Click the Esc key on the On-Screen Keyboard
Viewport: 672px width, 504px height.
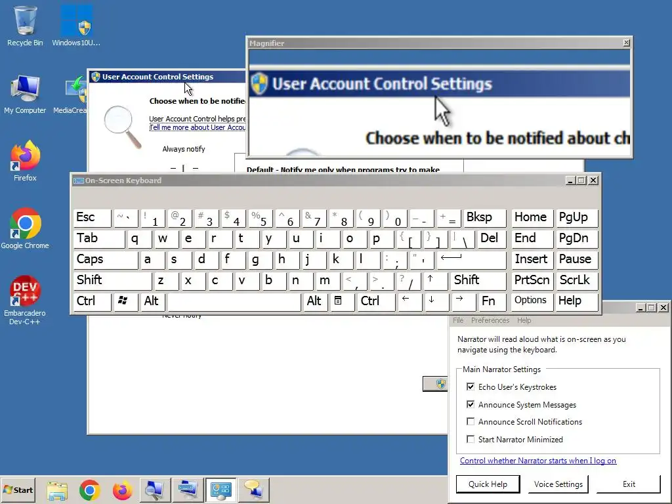(92, 218)
